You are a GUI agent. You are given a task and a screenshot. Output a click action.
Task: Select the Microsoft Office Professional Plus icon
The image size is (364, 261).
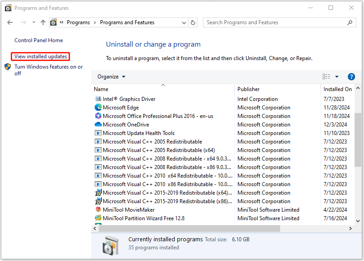[98, 116]
